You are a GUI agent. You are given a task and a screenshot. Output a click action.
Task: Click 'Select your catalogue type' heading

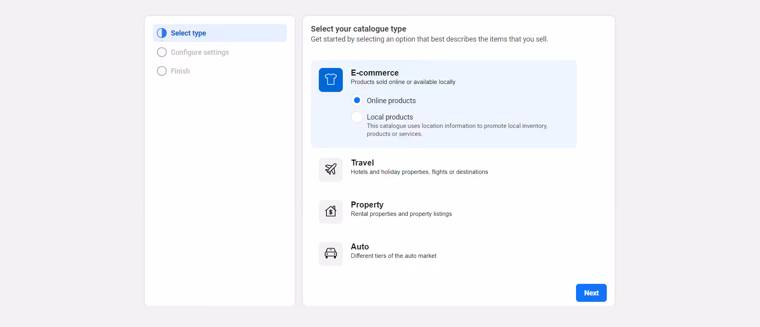coord(358,29)
